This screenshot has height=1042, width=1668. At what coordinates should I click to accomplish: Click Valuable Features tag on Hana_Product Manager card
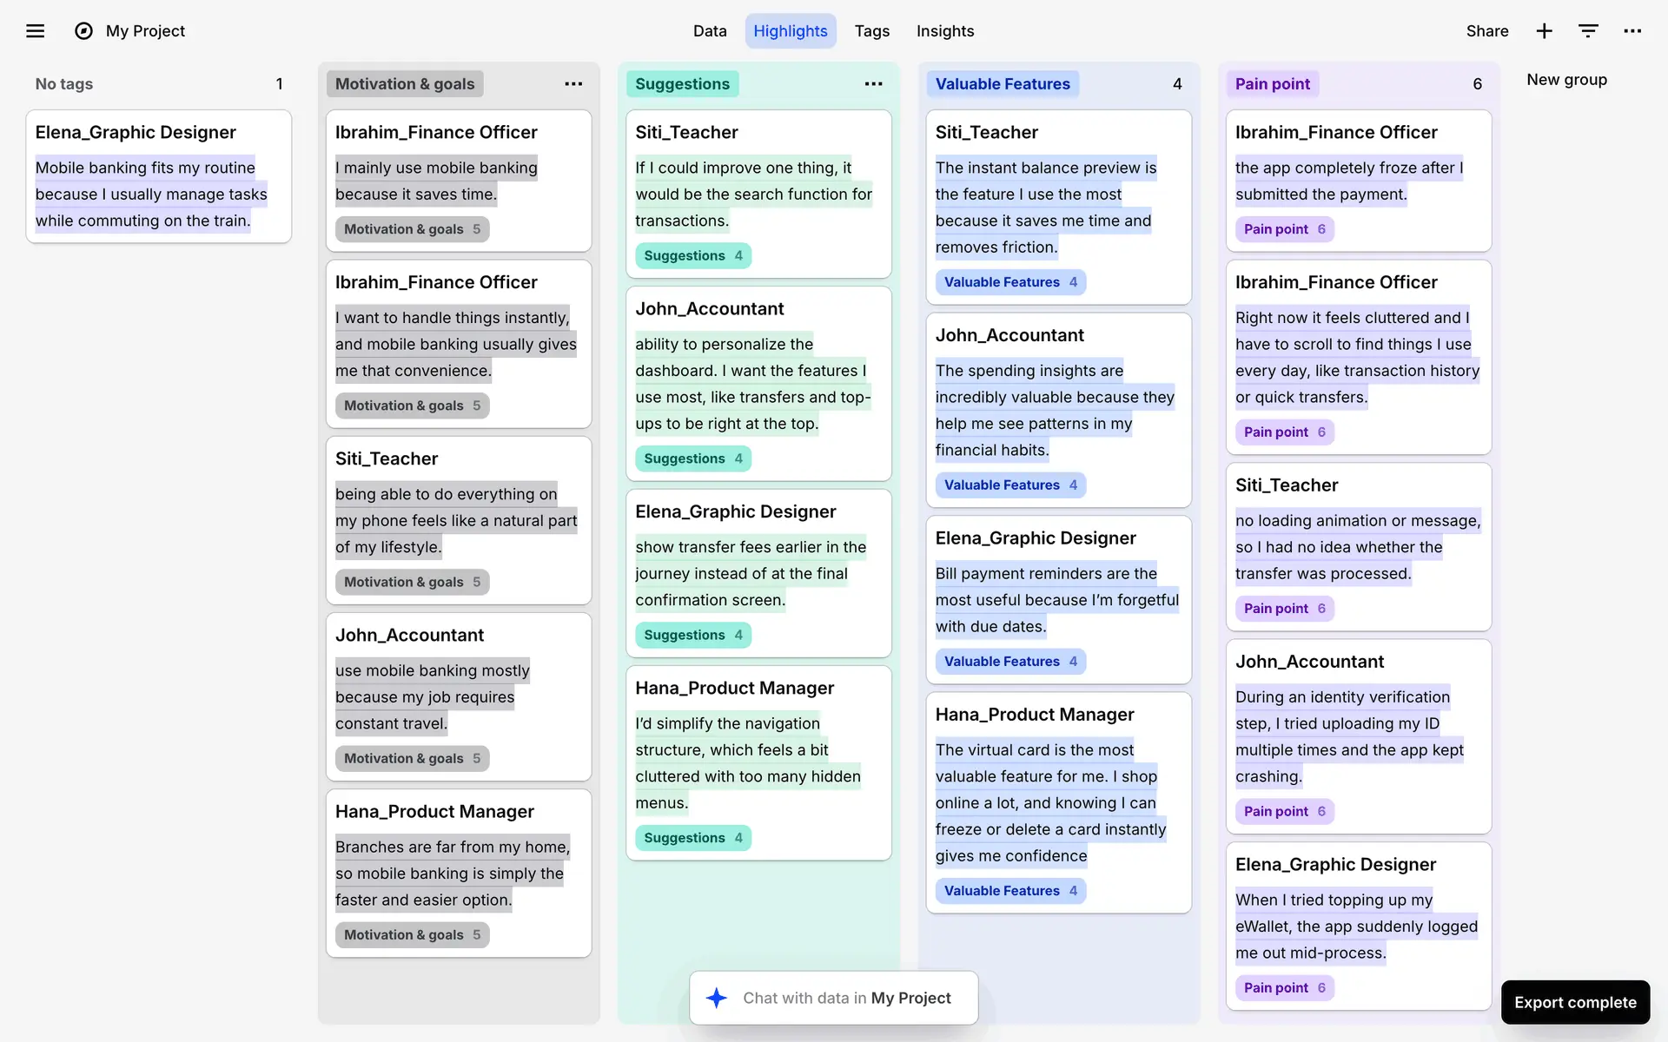[1009, 891]
